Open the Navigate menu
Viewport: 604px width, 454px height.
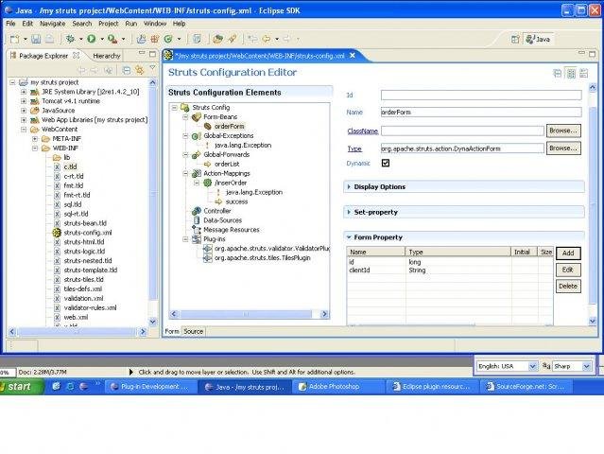point(52,24)
